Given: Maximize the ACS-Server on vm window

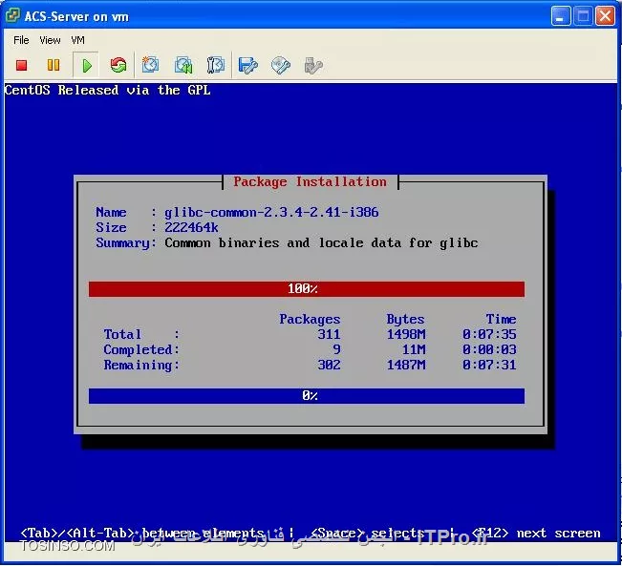Looking at the screenshot, I should (x=583, y=16).
